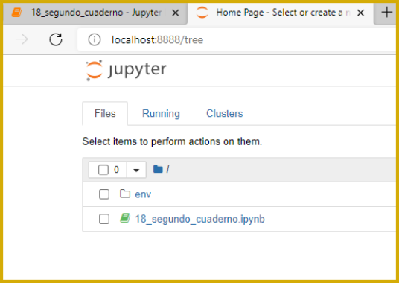Image resolution: width=399 pixels, height=283 pixels.
Task: Click the blue root folder icon
Action: (158, 169)
